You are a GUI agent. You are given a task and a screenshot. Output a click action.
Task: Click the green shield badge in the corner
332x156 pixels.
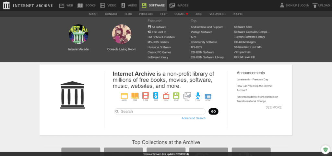click(x=325, y=150)
